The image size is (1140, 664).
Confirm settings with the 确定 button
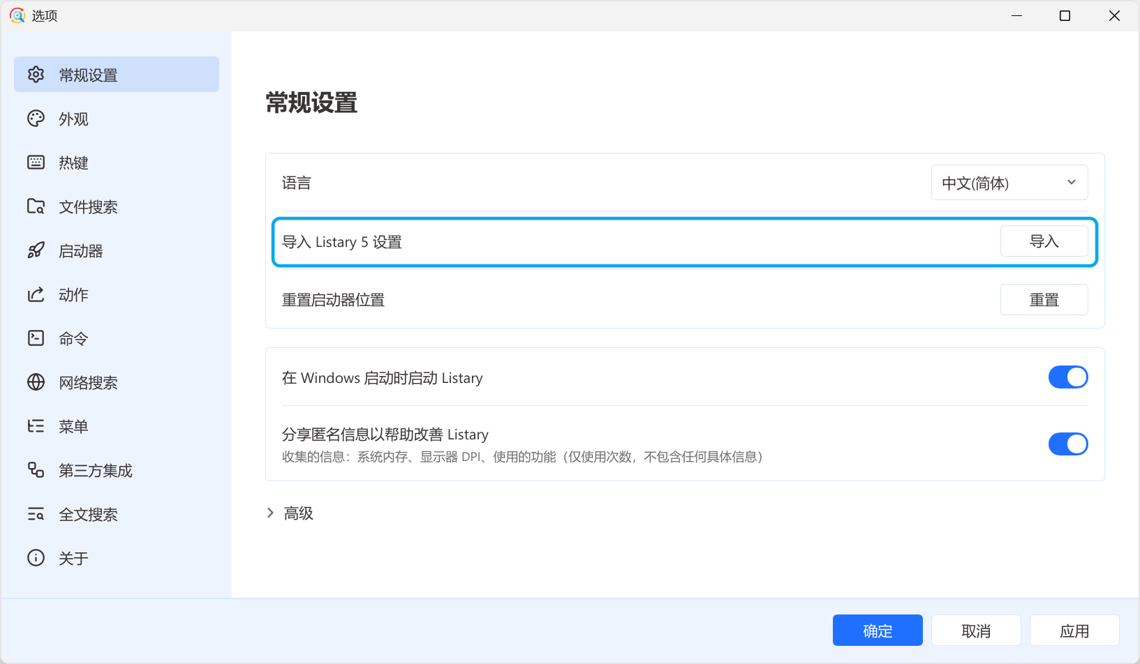(x=878, y=631)
